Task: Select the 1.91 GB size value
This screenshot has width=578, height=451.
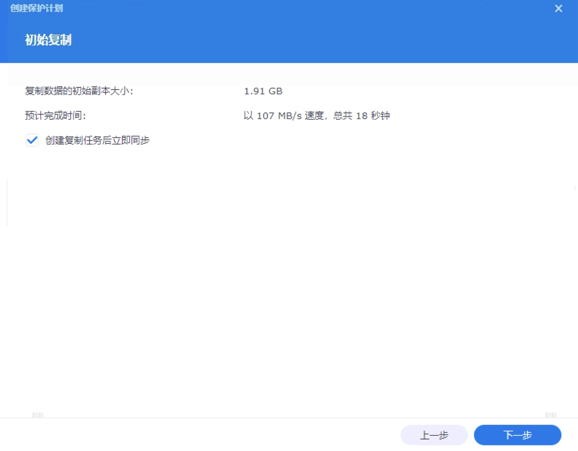Action: (263, 91)
